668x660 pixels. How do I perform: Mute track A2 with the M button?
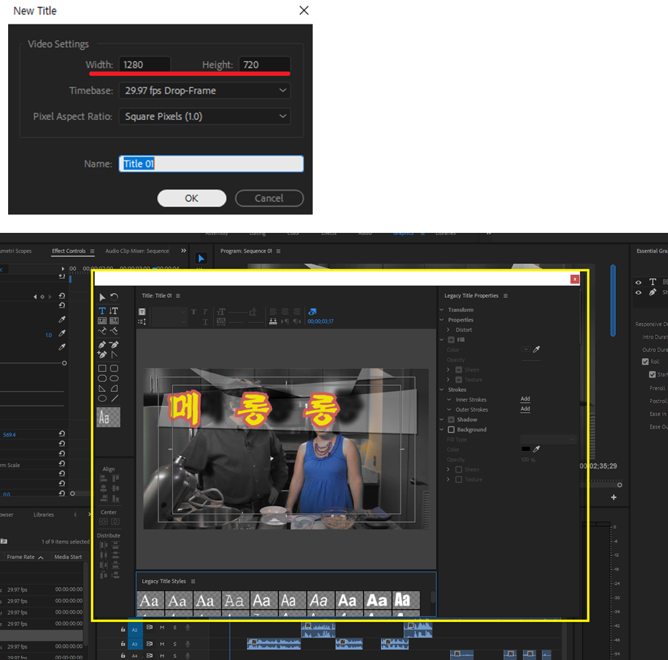coord(162,628)
